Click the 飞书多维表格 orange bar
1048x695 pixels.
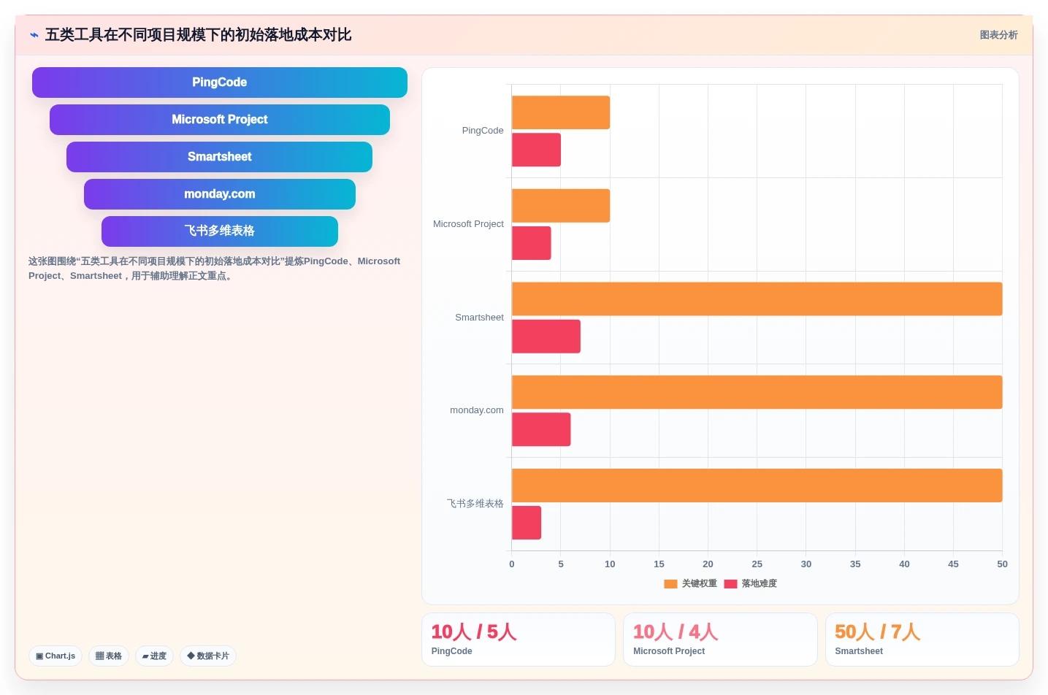click(757, 485)
